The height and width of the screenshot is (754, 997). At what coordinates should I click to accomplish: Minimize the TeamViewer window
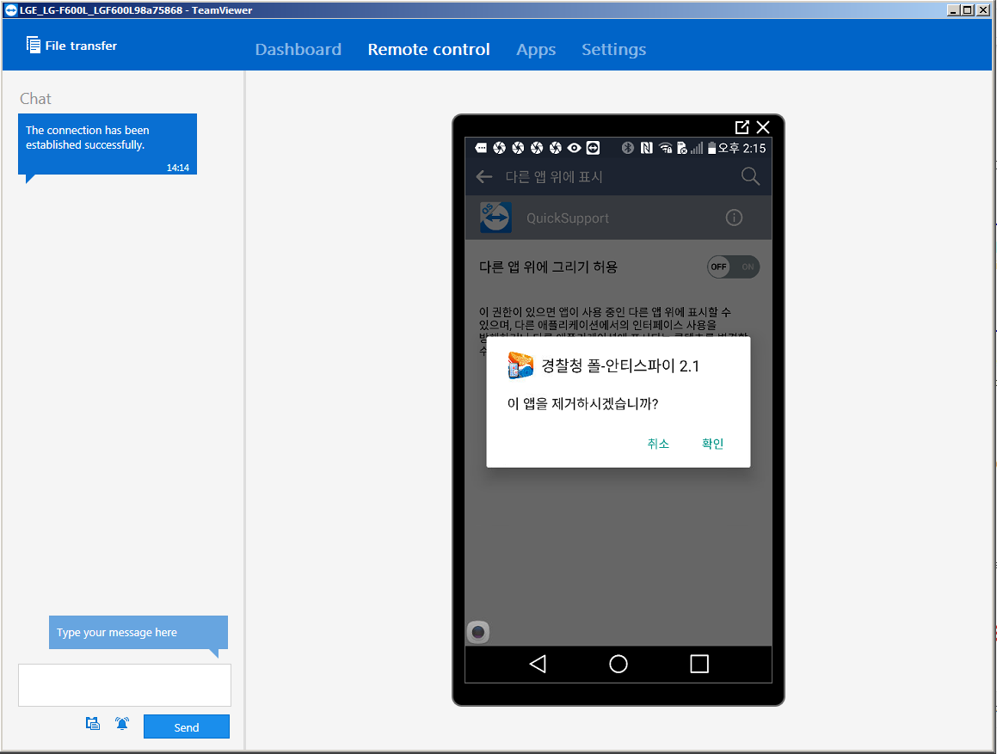[952, 10]
